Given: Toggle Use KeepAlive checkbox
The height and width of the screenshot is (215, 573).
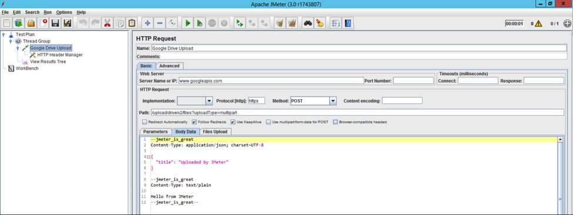Looking at the screenshot, I should pyautogui.click(x=233, y=122).
